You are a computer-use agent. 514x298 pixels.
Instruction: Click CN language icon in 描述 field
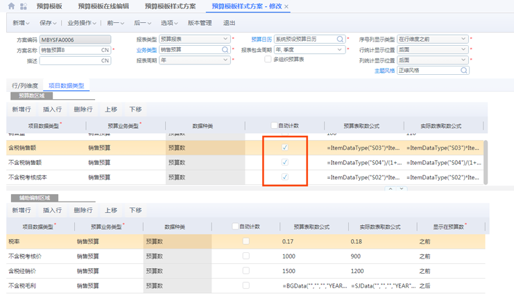click(105, 60)
